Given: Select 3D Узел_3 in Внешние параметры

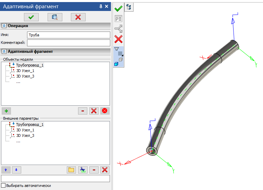Looking at the screenshot, I should pyautogui.click(x=25, y=135).
